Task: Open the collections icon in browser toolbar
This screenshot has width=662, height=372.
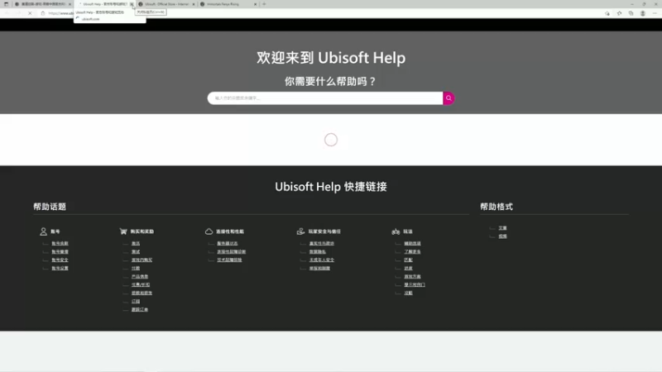Action: pyautogui.click(x=631, y=13)
